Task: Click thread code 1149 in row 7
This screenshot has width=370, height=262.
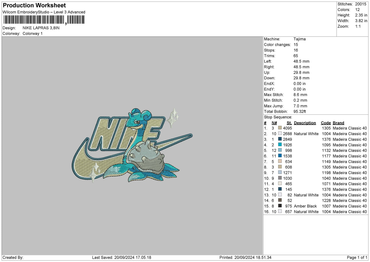Action: [326, 161]
